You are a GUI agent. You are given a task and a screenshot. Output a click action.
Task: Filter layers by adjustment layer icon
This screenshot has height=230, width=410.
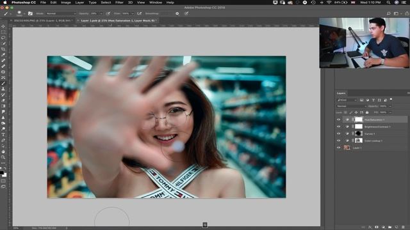click(367, 100)
